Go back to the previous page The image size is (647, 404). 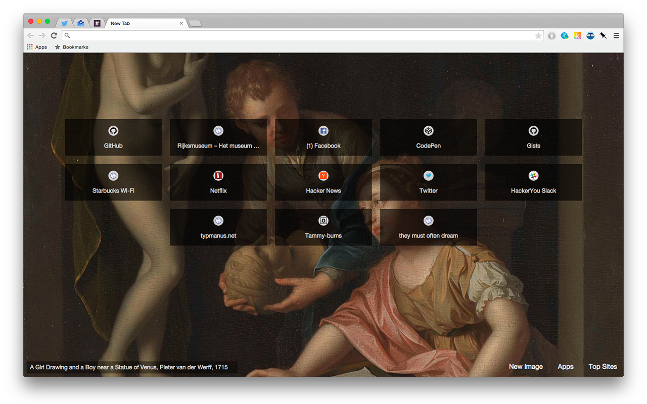30,36
